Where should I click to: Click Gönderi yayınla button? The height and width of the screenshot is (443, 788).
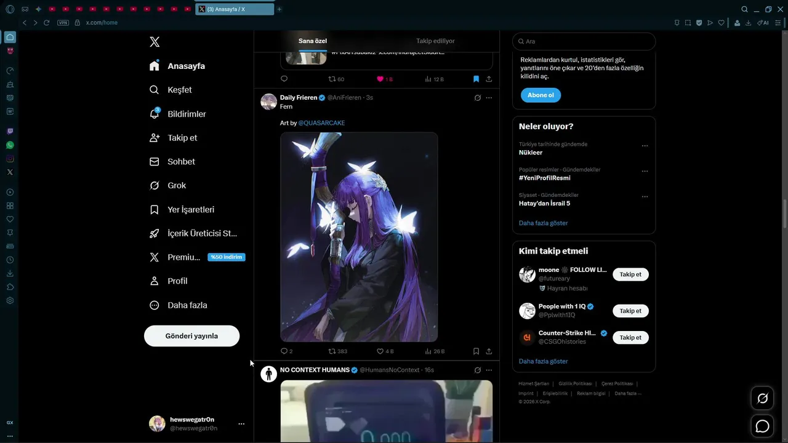tap(191, 336)
